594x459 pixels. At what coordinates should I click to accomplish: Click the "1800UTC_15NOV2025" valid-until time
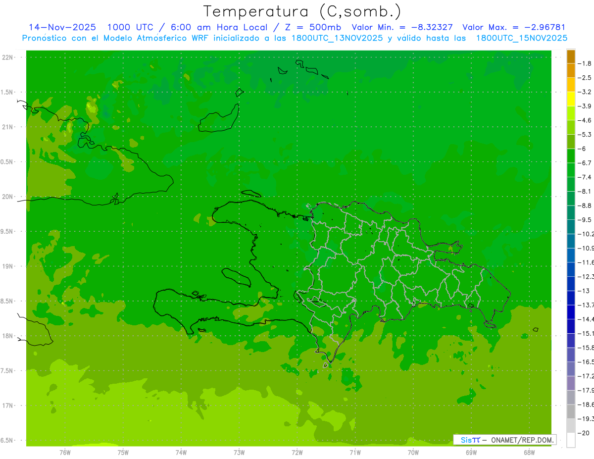pyautogui.click(x=522, y=38)
